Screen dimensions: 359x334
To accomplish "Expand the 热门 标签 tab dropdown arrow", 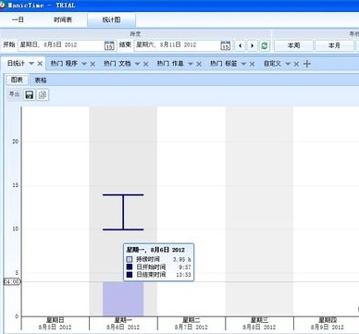I will (x=243, y=64).
